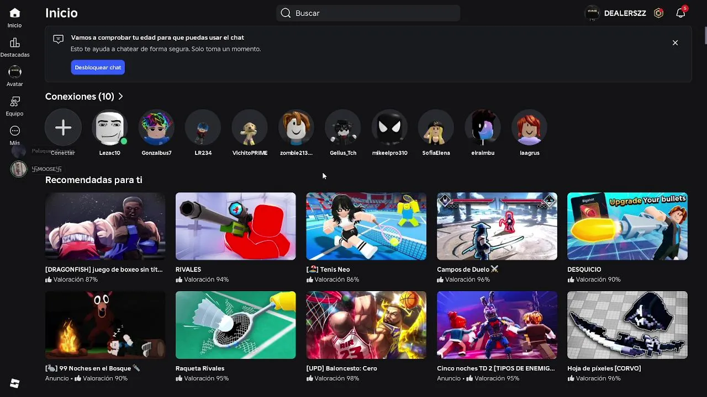Open DRAGONFISH boxing game thumbnail

pos(105,226)
